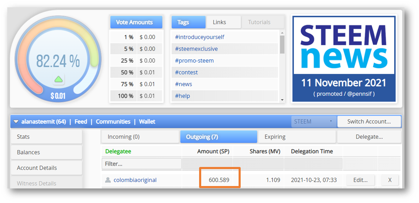Switch to the Links tab
This screenshot has width=419, height=203.
click(224, 22)
